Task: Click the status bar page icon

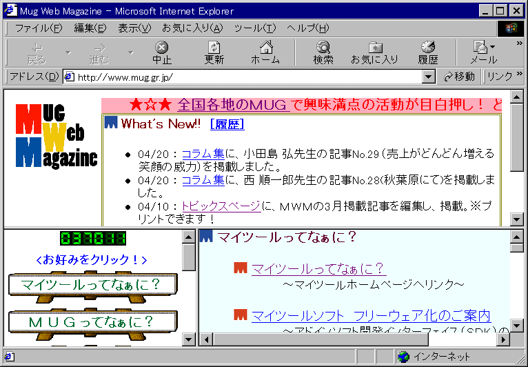Action: pos(10,356)
